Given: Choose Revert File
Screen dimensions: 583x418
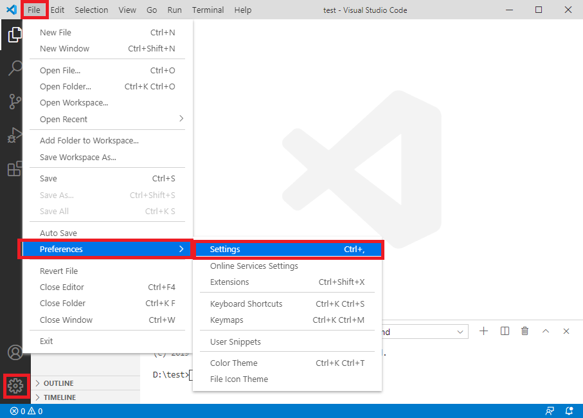Looking at the screenshot, I should (107, 271).
